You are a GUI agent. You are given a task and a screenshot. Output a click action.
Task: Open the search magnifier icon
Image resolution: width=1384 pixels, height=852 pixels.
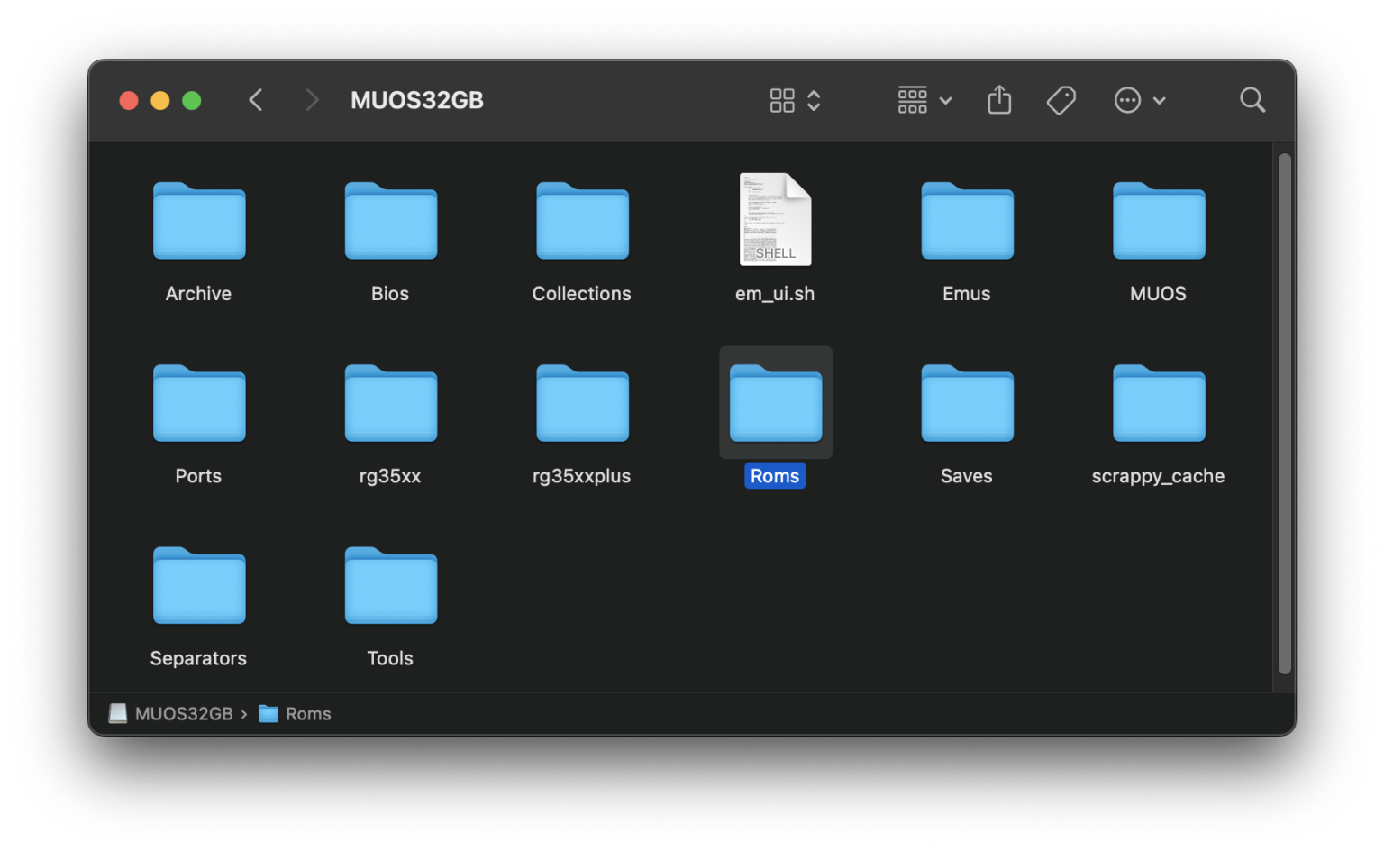tap(1252, 100)
